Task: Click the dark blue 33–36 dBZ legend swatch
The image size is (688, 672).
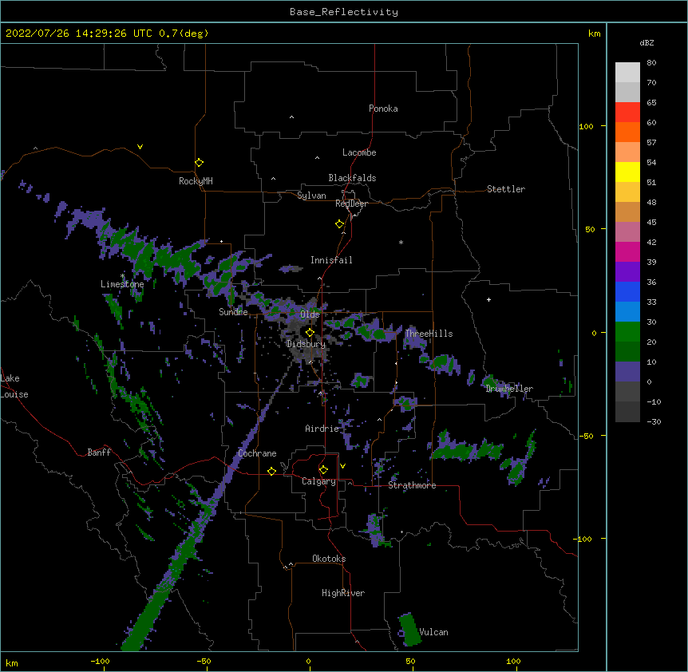Action: pos(627,291)
